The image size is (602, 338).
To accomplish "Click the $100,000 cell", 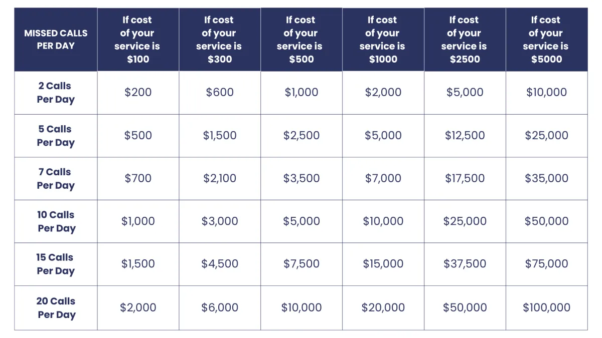I will click(547, 308).
